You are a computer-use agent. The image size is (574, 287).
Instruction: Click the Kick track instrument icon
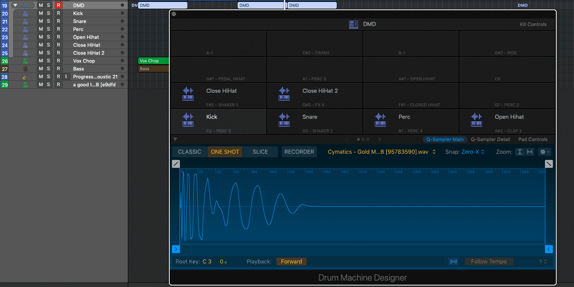[25, 14]
